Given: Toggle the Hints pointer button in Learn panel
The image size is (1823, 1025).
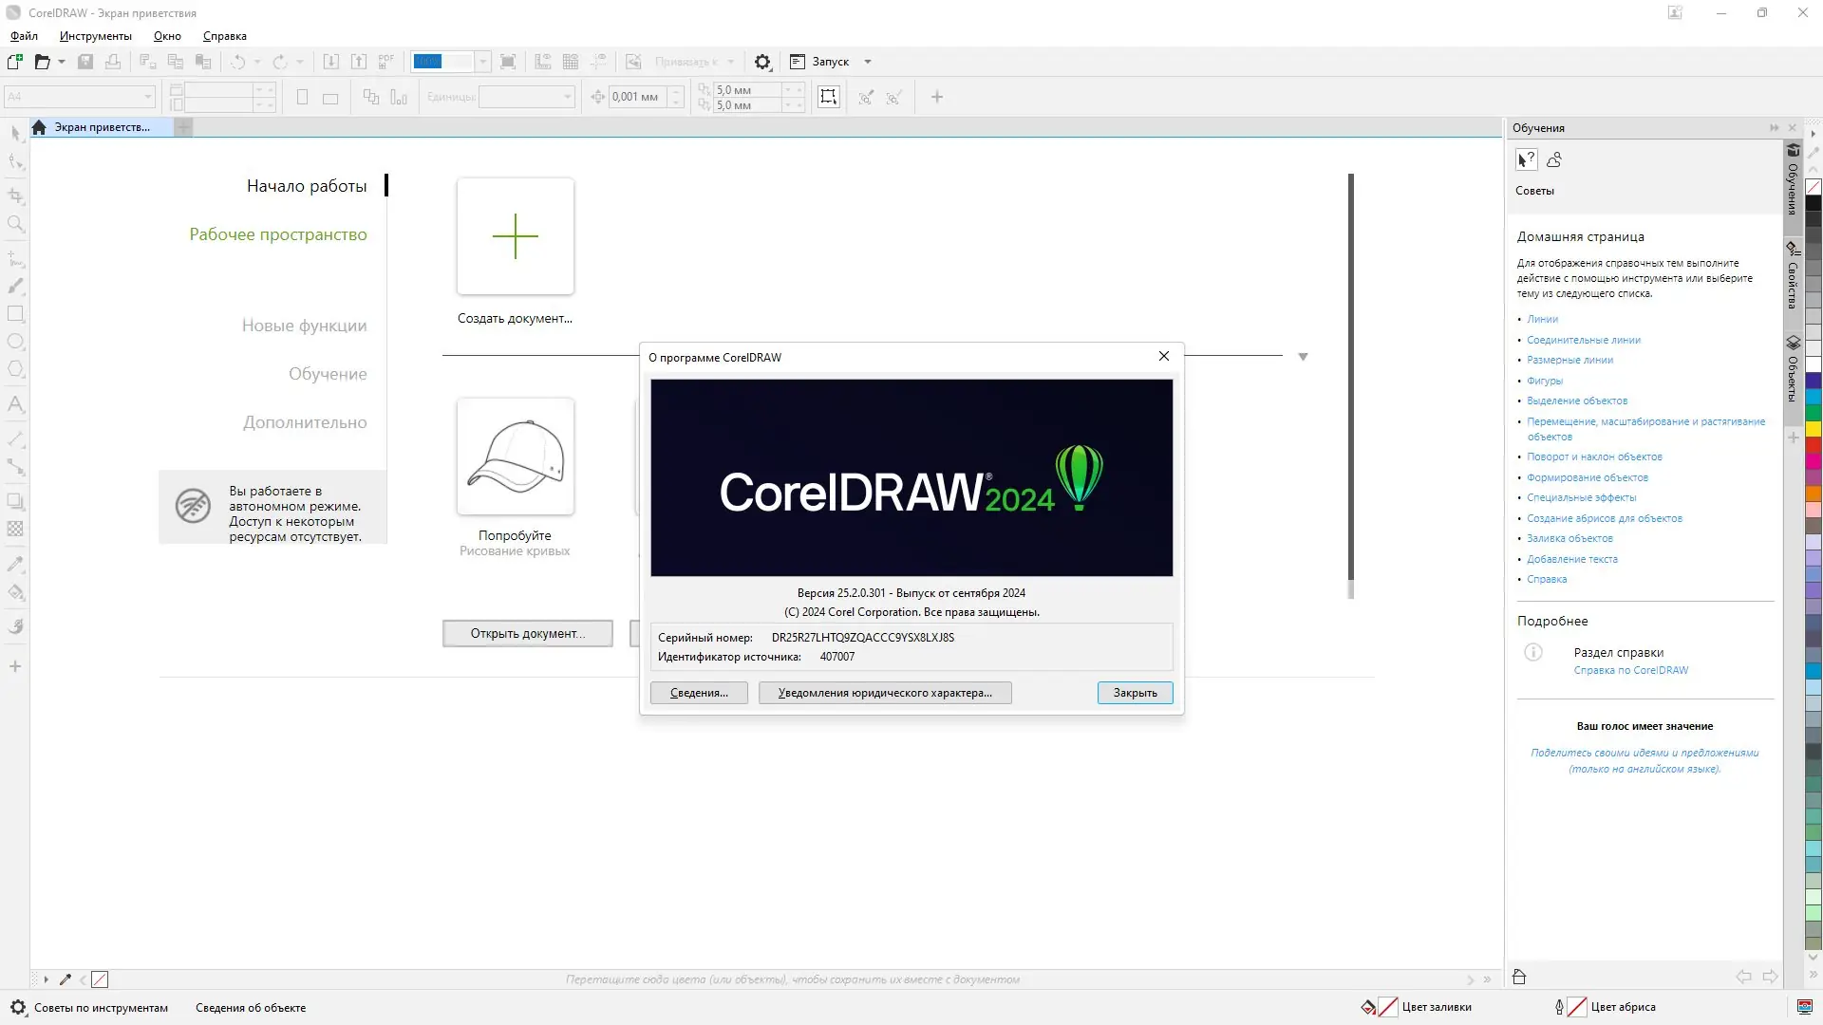Looking at the screenshot, I should (x=1526, y=159).
